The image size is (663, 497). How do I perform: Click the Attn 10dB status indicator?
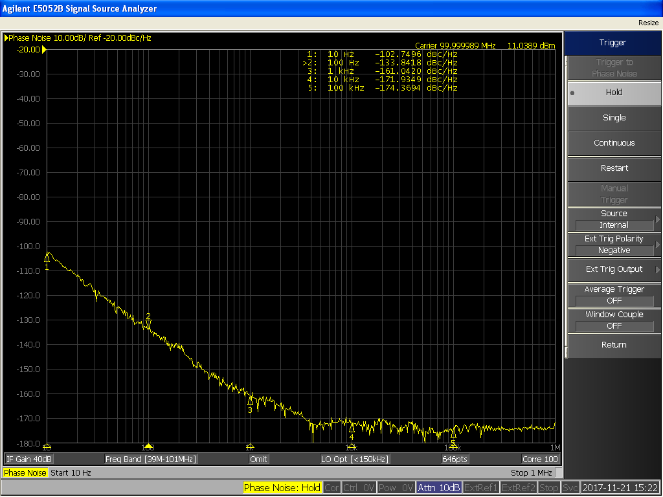point(439,488)
